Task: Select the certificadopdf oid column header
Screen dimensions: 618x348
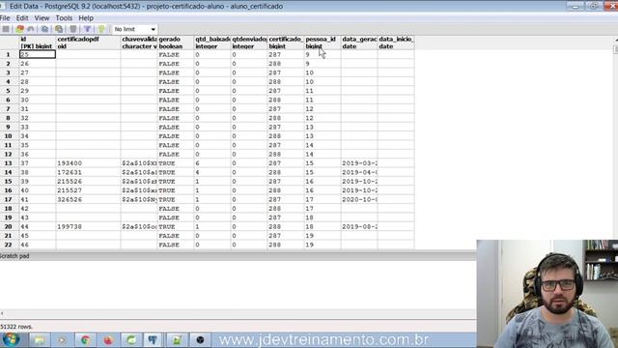Action: coord(88,43)
